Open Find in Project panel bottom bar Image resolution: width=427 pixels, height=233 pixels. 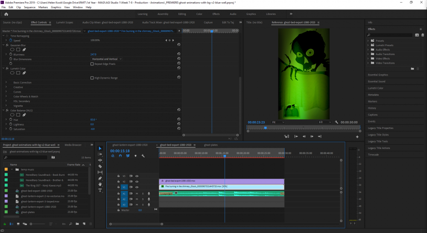[x=70, y=224]
